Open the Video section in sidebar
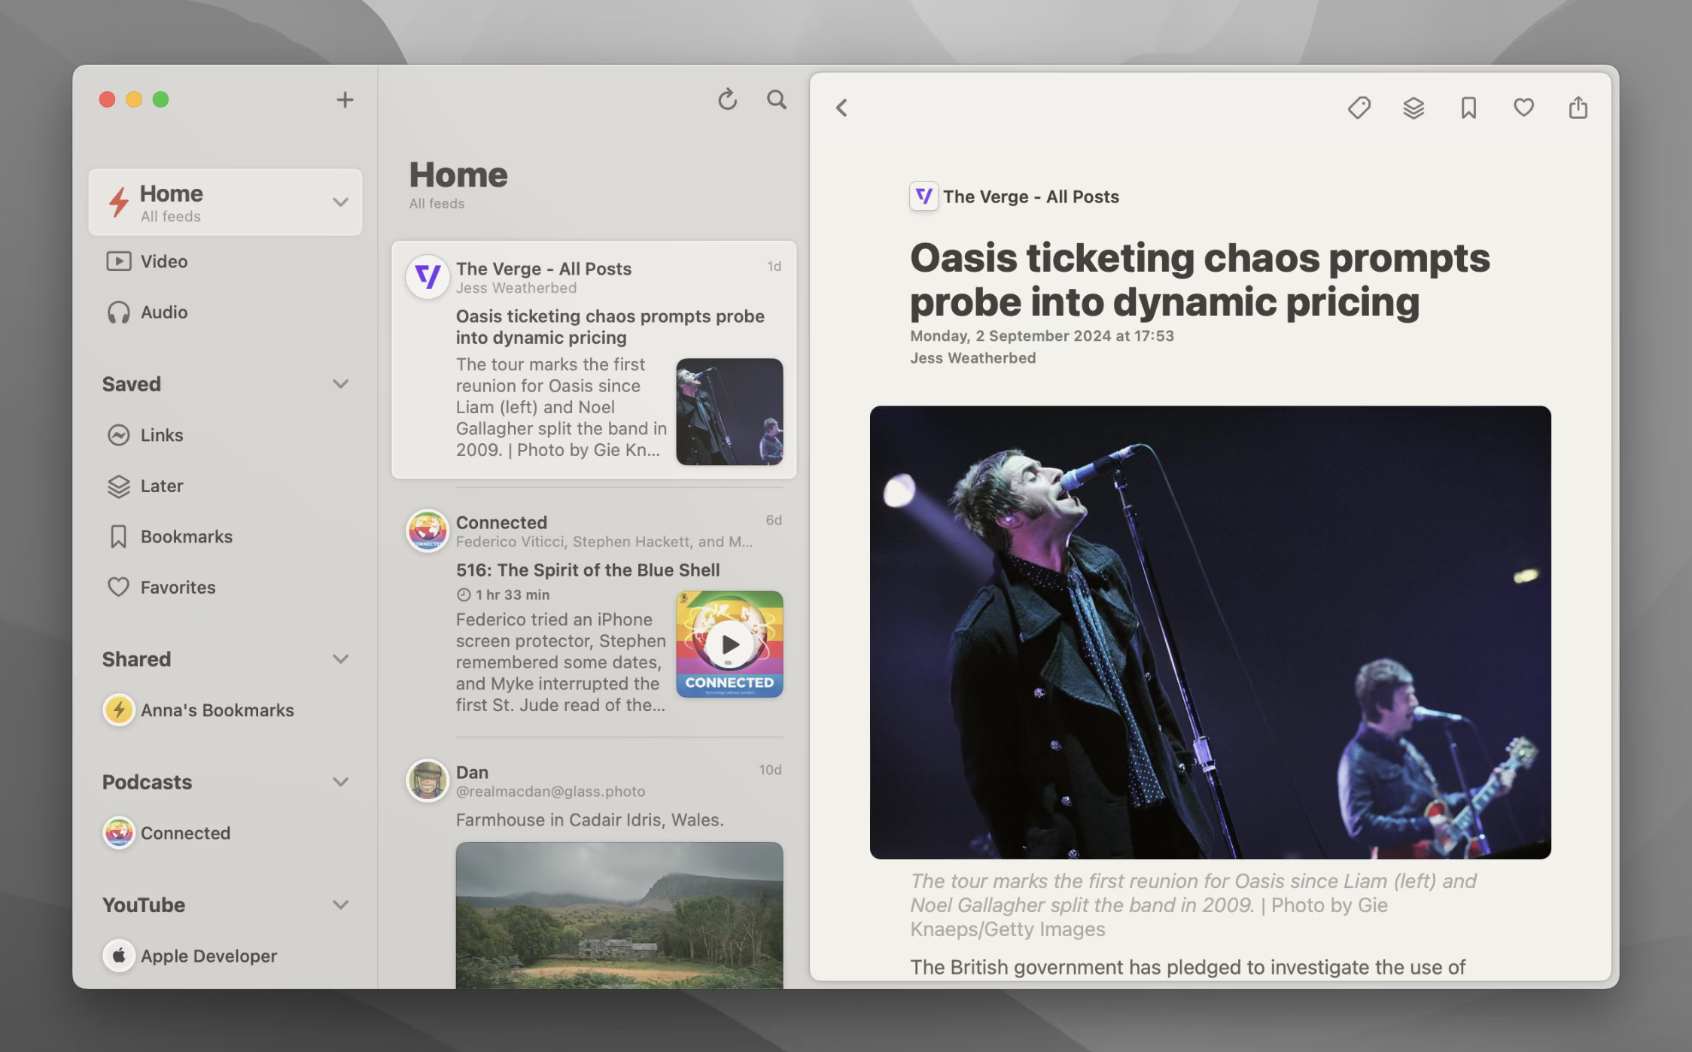The height and width of the screenshot is (1052, 1692). point(225,261)
